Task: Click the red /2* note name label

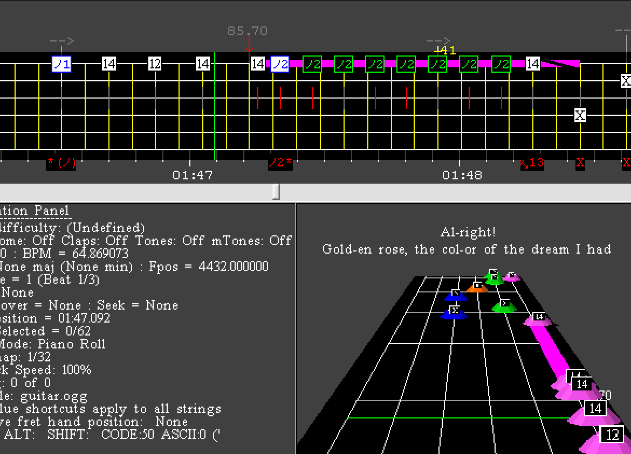Action: 280,163
